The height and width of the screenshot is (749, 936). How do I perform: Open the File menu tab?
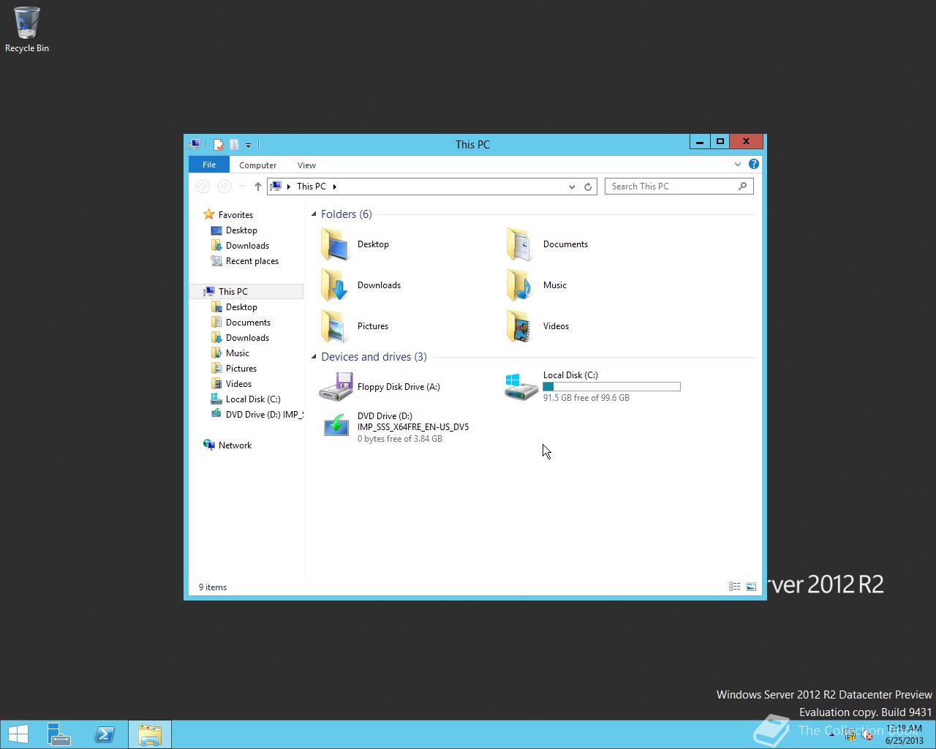click(209, 165)
